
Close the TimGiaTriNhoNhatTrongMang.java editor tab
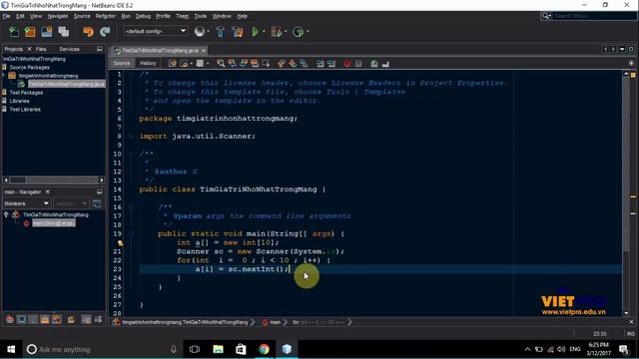tap(204, 51)
